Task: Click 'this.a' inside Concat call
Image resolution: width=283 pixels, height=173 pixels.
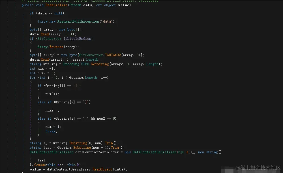Action: pyautogui.click(x=53, y=165)
